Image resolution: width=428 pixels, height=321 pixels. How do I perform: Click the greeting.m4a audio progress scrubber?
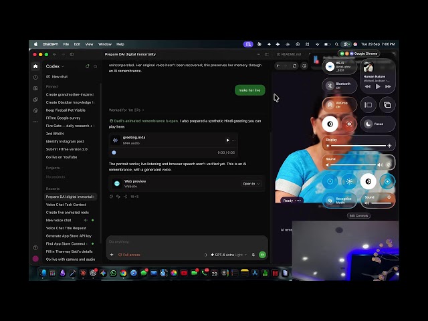click(114, 152)
